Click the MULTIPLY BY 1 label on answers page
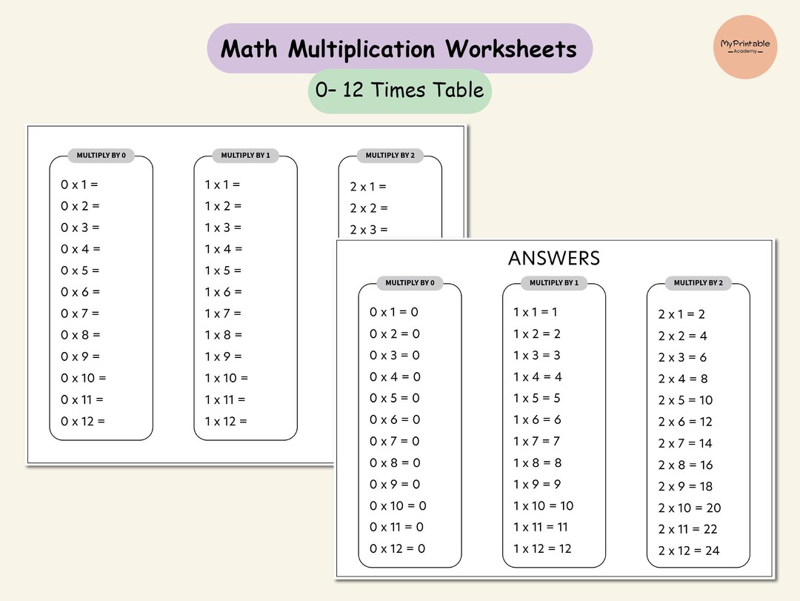The width and height of the screenshot is (800, 601). 553,283
